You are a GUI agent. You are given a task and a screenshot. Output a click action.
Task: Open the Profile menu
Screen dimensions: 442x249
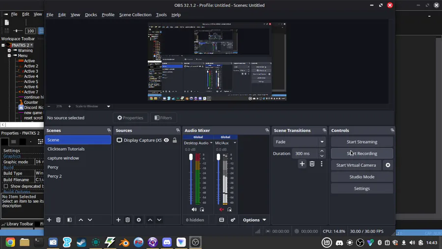pos(108,15)
